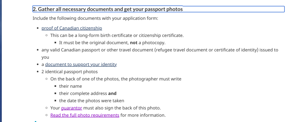Click the bold word 'not' before photocopy
Viewport: 292px width, 122px height.
click(133, 43)
